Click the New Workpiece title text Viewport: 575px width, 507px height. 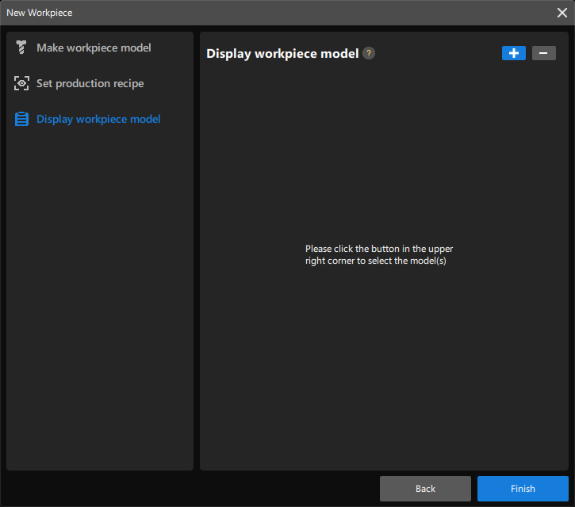tap(40, 13)
